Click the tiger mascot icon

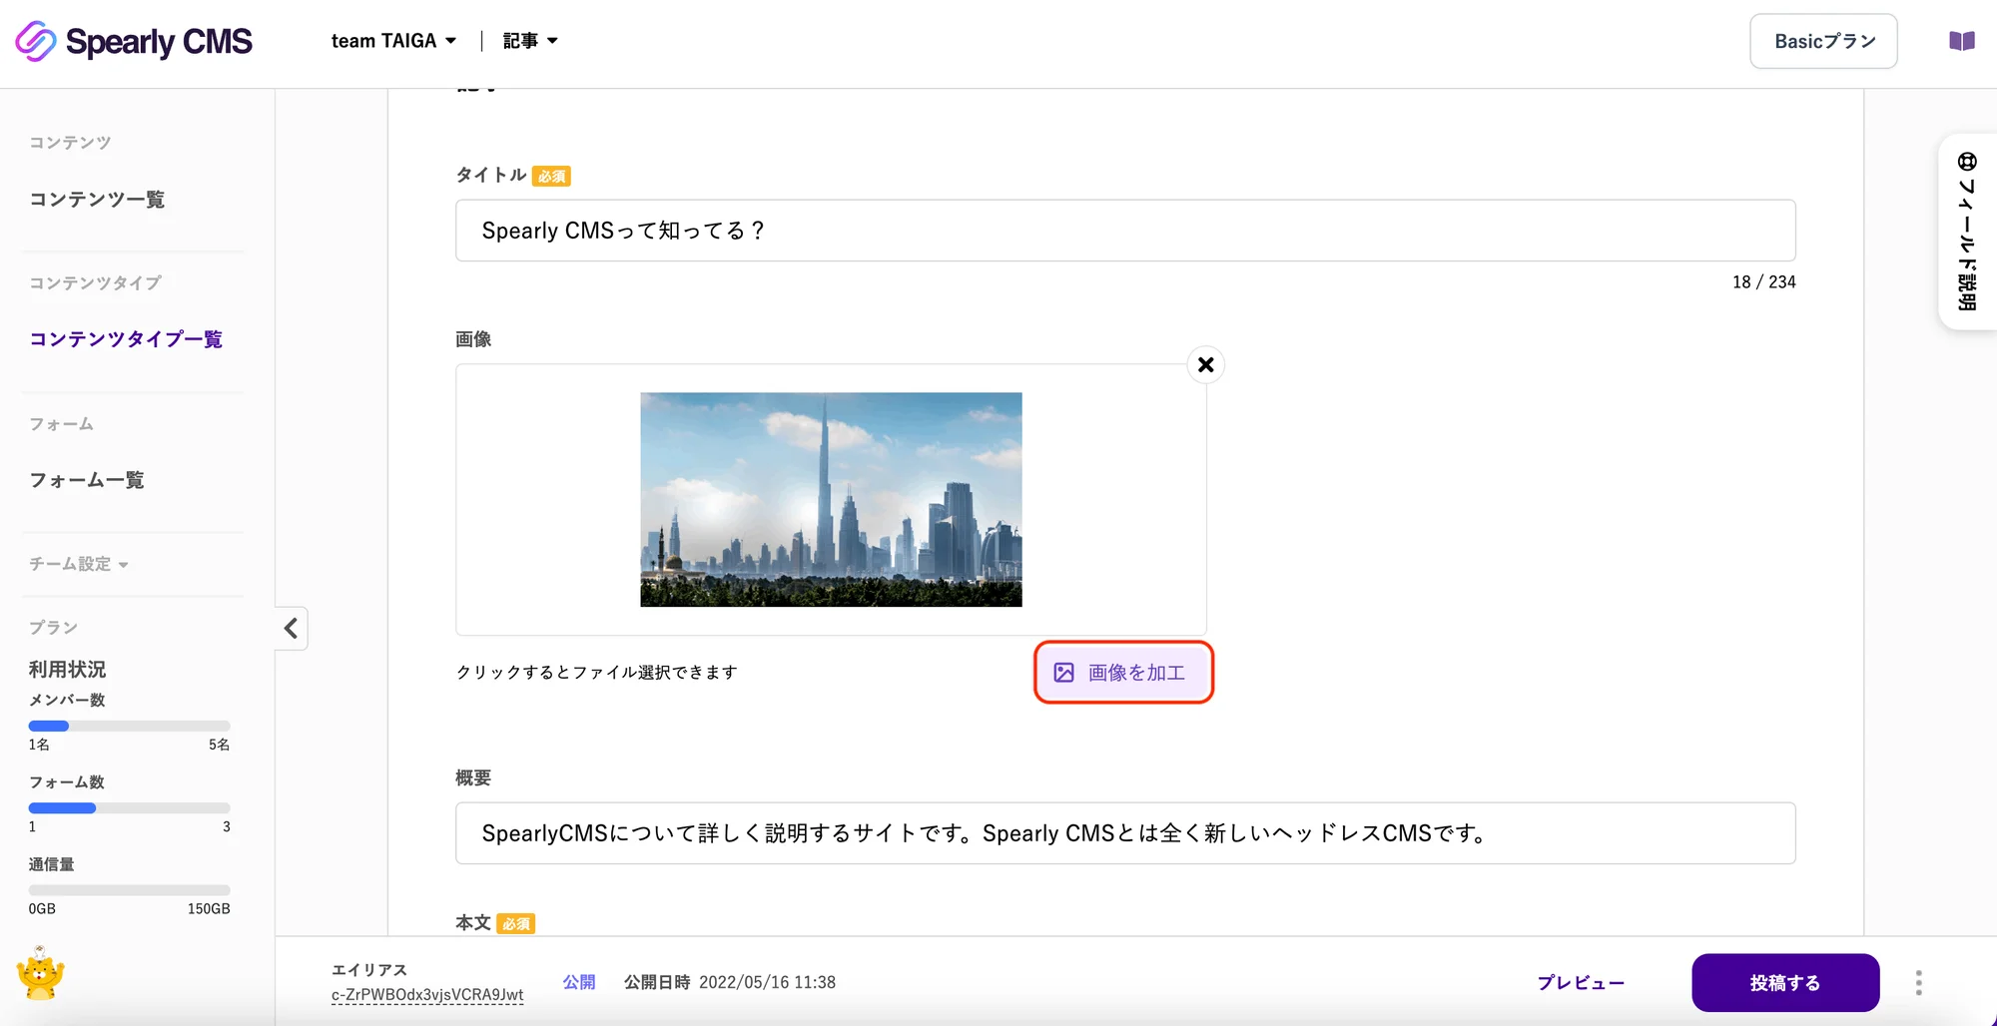(x=40, y=973)
